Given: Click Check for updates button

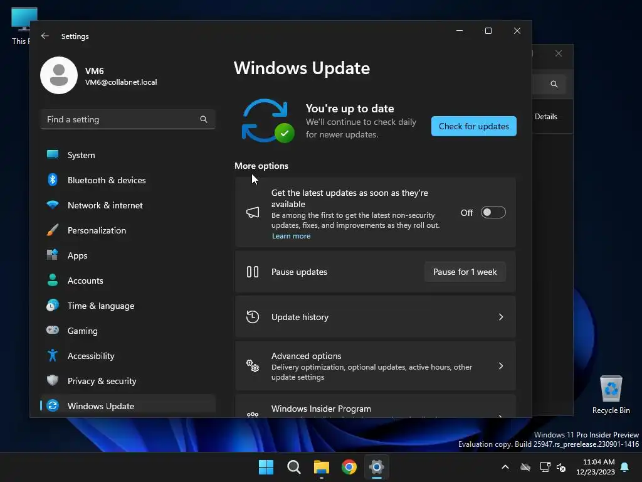Looking at the screenshot, I should coord(474,126).
